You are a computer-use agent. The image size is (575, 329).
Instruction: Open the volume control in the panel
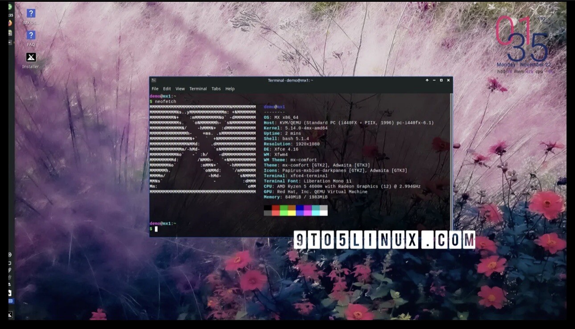coord(10,255)
